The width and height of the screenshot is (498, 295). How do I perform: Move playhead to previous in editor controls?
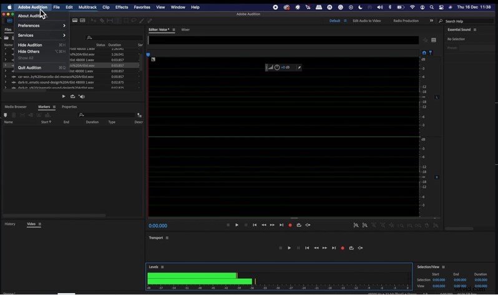pyautogui.click(x=255, y=225)
